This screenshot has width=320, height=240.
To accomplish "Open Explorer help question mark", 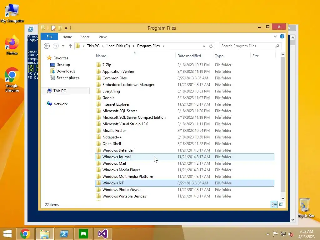I will point(282,36).
